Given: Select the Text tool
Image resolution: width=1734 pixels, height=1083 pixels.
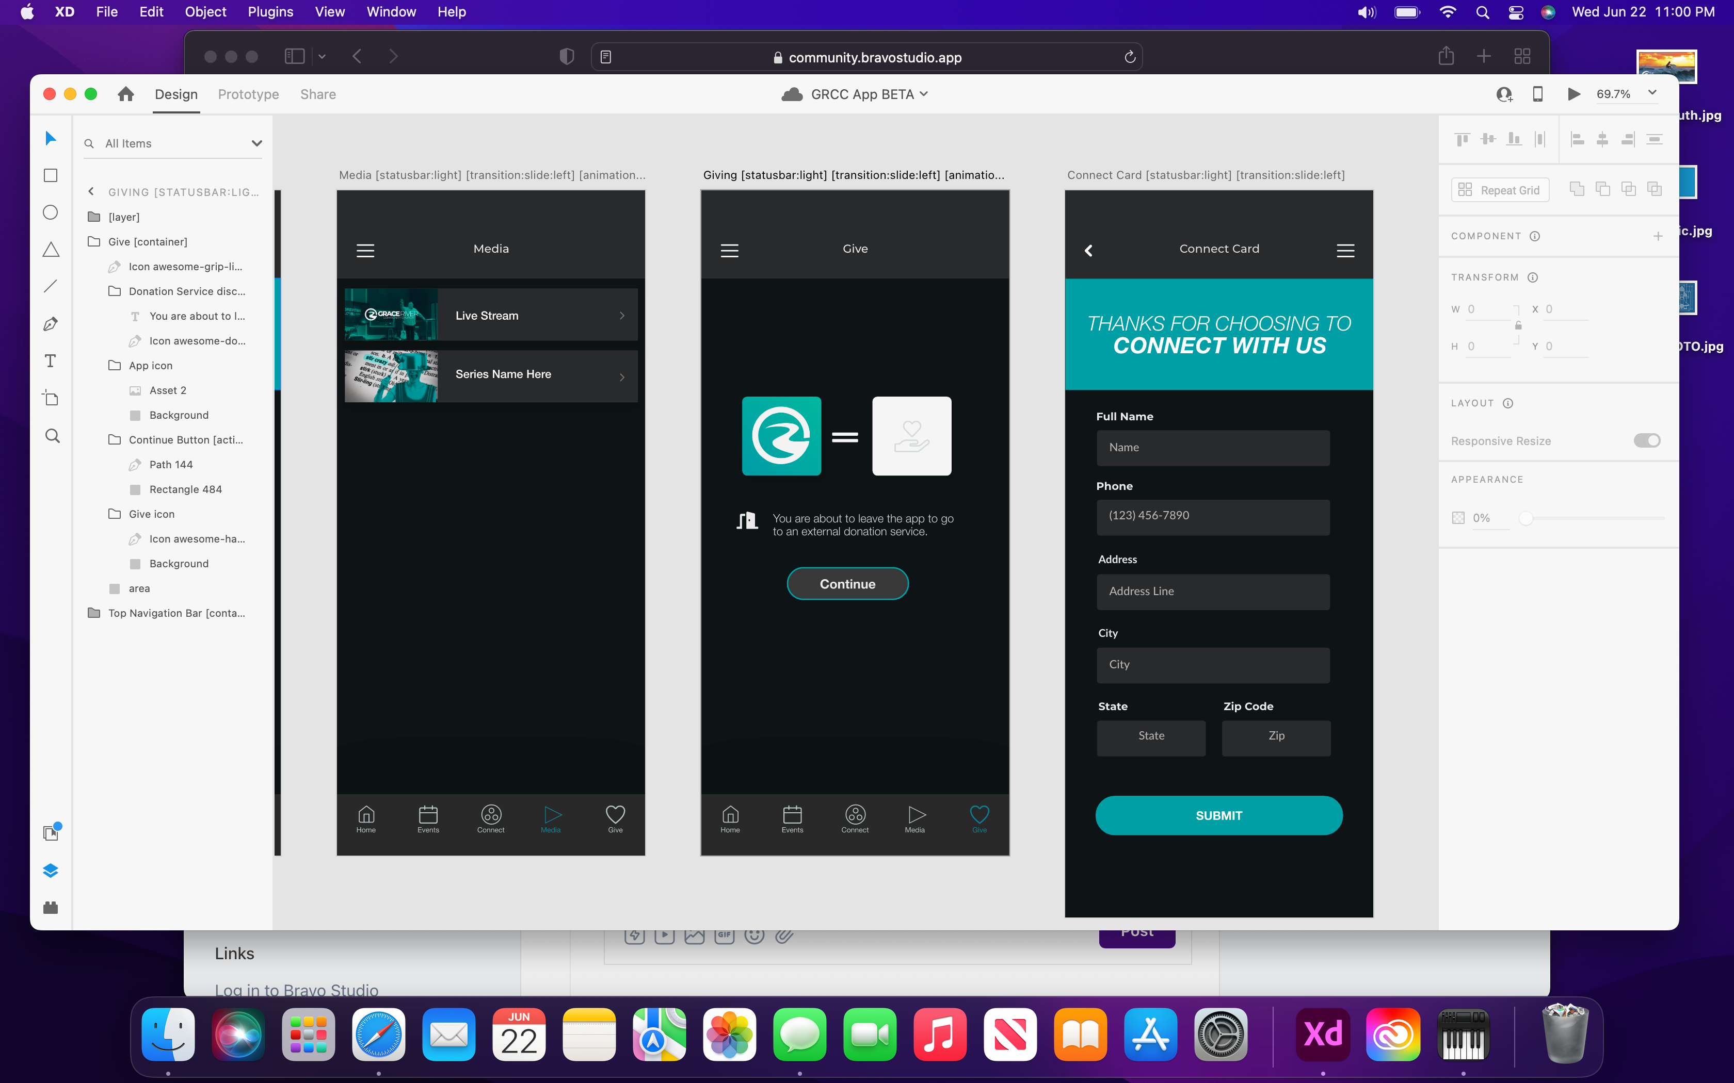Looking at the screenshot, I should pyautogui.click(x=50, y=361).
